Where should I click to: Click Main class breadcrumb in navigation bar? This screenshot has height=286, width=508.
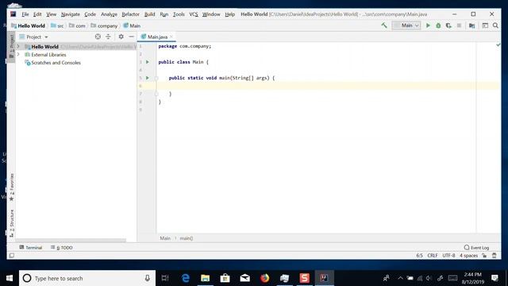tap(132, 25)
